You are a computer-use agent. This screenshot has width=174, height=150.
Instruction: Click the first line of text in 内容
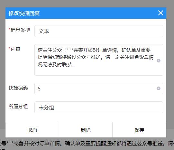point(94,50)
